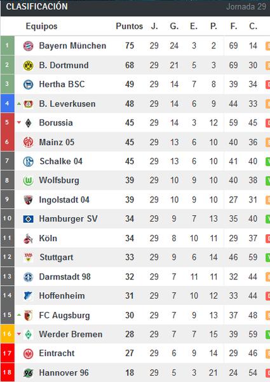Open the Darmstadt 98 team link

65,277
